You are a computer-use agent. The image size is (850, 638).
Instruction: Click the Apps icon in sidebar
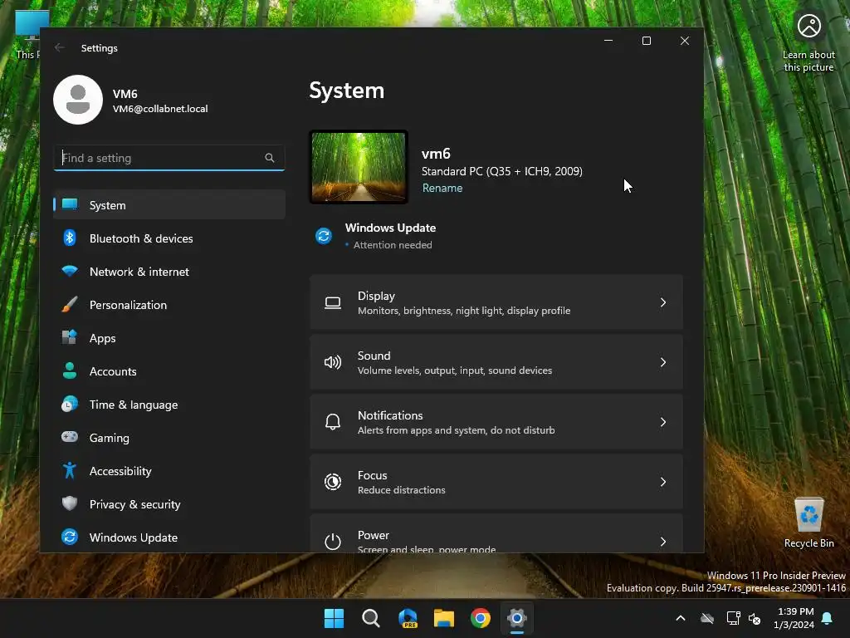70,337
